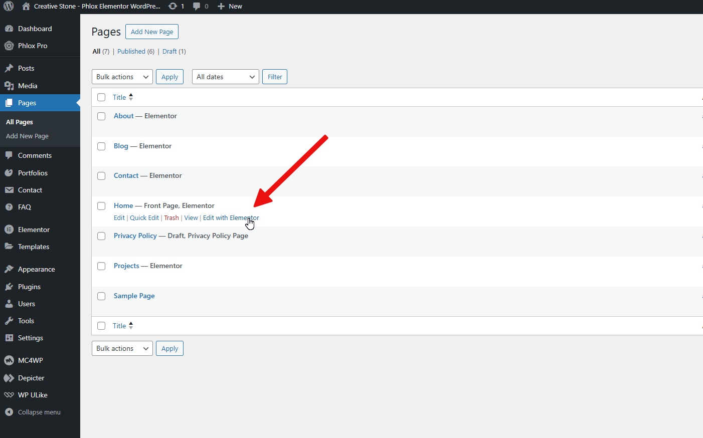
Task: Click the Portfolios sidebar icon
Action: [x=9, y=173]
